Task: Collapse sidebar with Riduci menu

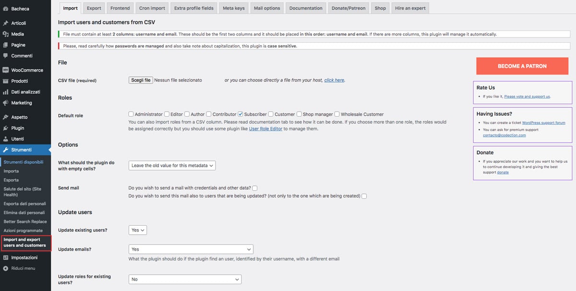Action: coord(19,268)
